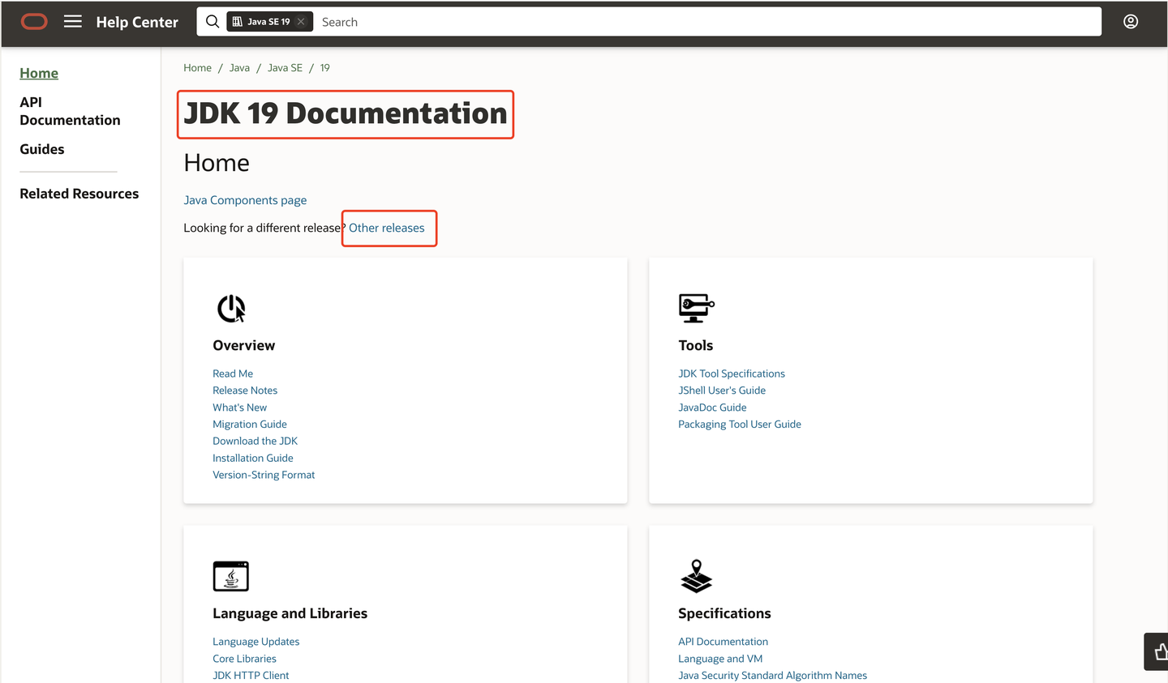
Task: Remove the Java SE 19 search filter
Action: 301,22
